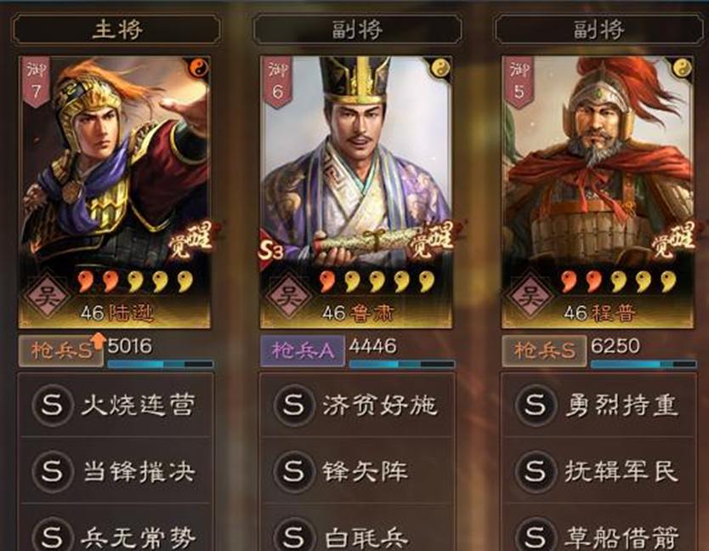Open 鲁肃's general portrait card

pos(357,192)
